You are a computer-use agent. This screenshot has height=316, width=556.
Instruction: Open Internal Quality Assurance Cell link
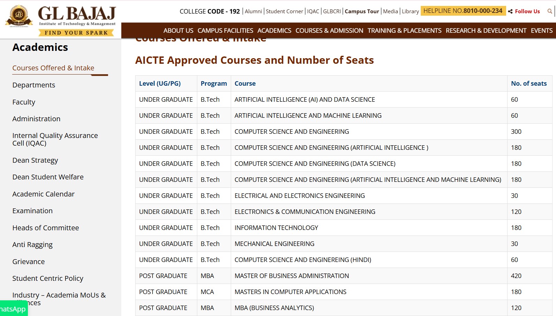point(55,139)
